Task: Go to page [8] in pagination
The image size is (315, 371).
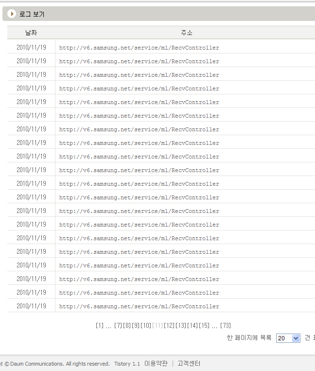Action: (x=127, y=326)
